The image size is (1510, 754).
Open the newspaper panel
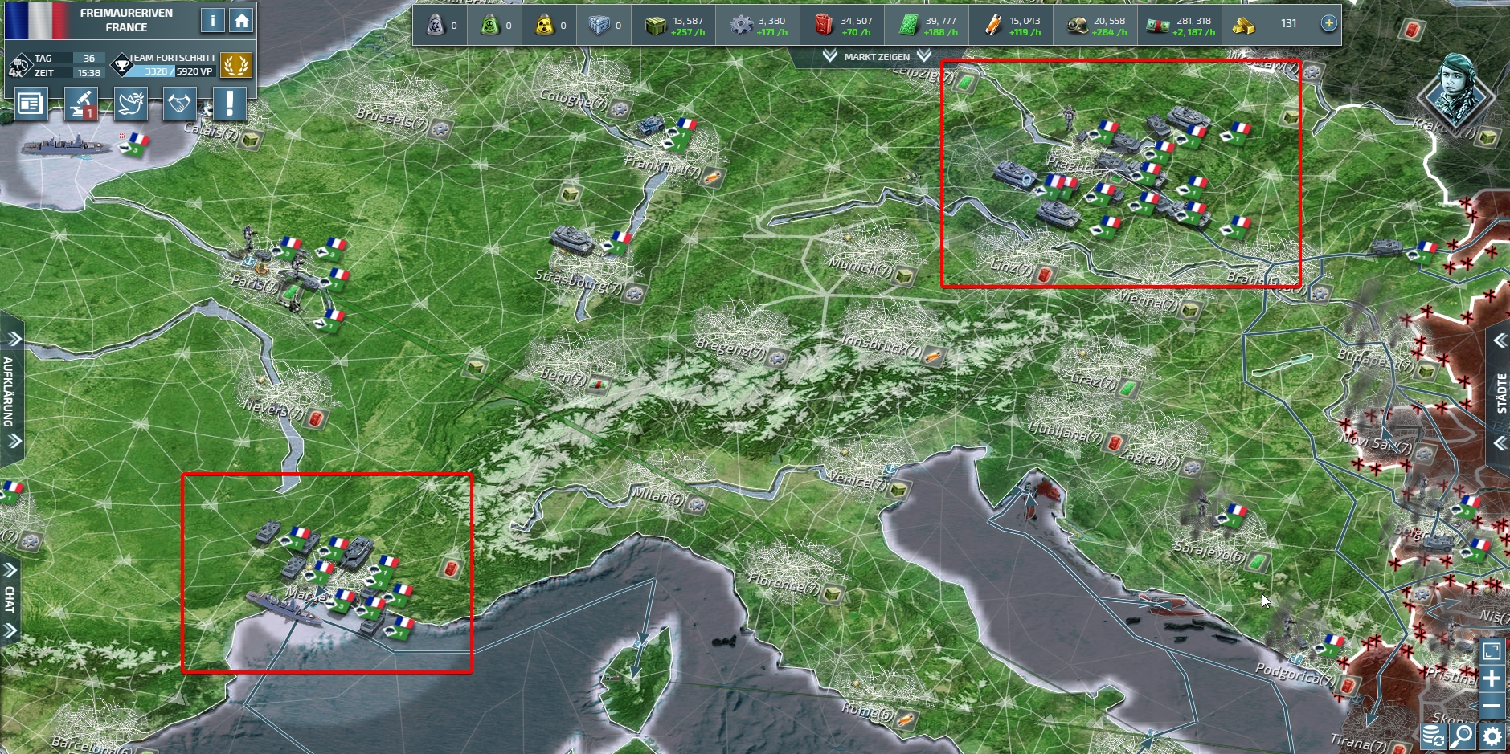tap(31, 104)
